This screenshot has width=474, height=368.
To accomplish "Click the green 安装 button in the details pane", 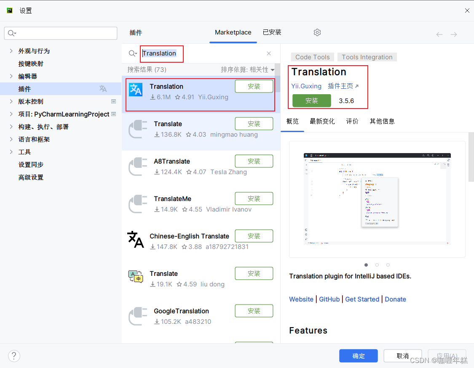I will (x=312, y=101).
